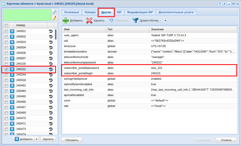Click the blue S subscriber icon of 240467
241x146 pixels.
click(12, 107)
